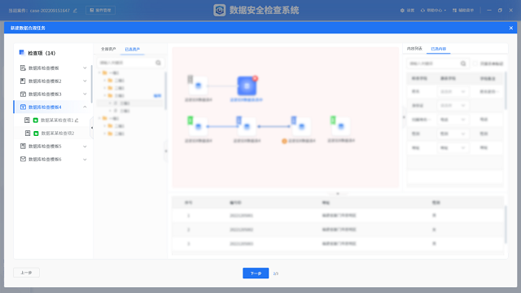Toggle the green checkbox for 数据某某检查项2
The width and height of the screenshot is (521, 293).
(x=36, y=133)
